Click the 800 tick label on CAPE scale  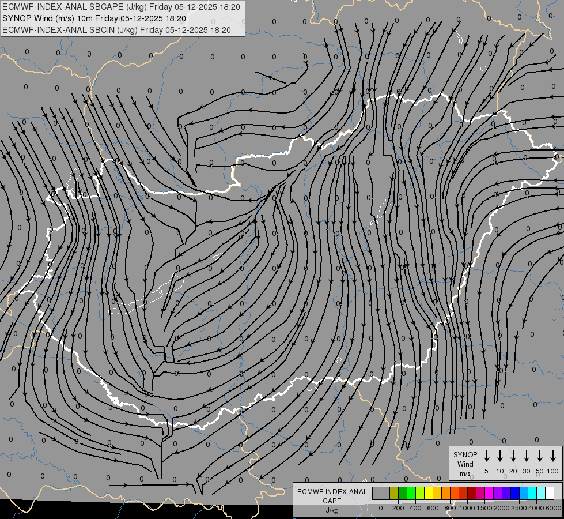(x=450, y=508)
